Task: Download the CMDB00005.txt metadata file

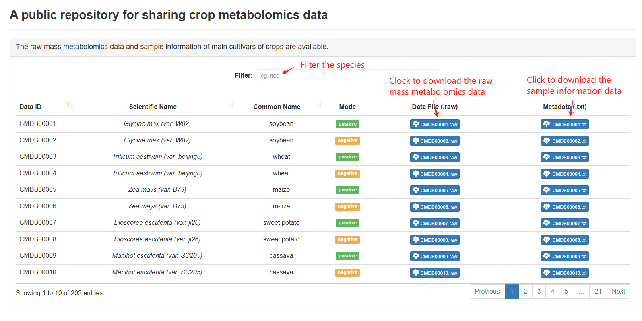Action: pyautogui.click(x=565, y=190)
